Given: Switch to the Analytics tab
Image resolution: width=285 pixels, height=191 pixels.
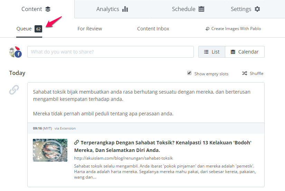Looking at the screenshot, I should 112,9.
